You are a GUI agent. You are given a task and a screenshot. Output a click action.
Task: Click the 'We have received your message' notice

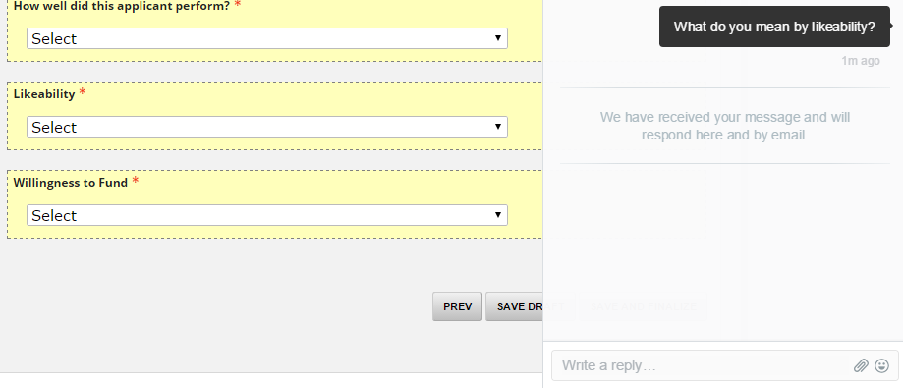pos(725,126)
